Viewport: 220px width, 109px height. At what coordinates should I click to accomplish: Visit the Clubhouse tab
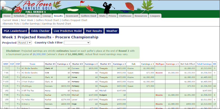point(125,16)
